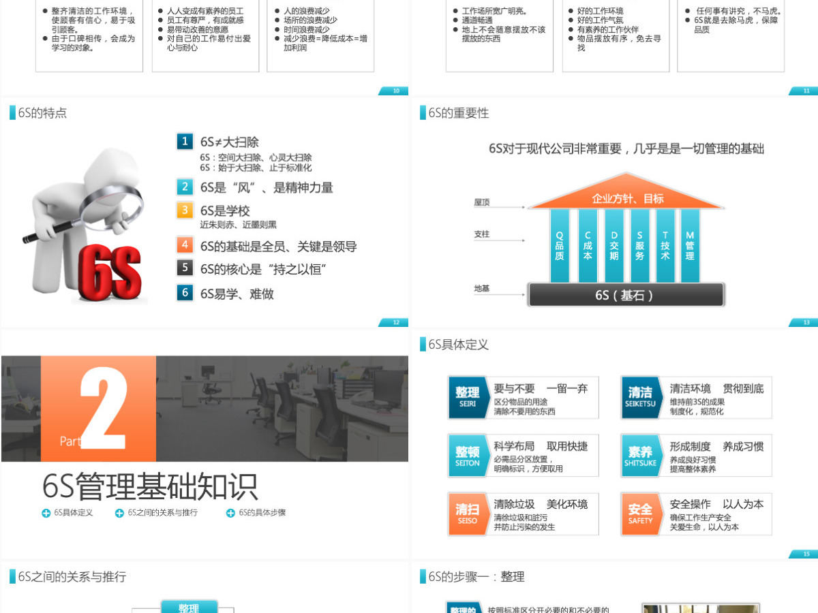This screenshot has width=818, height=613.
Task: Click the large number 2 orange block
Action: click(98, 409)
